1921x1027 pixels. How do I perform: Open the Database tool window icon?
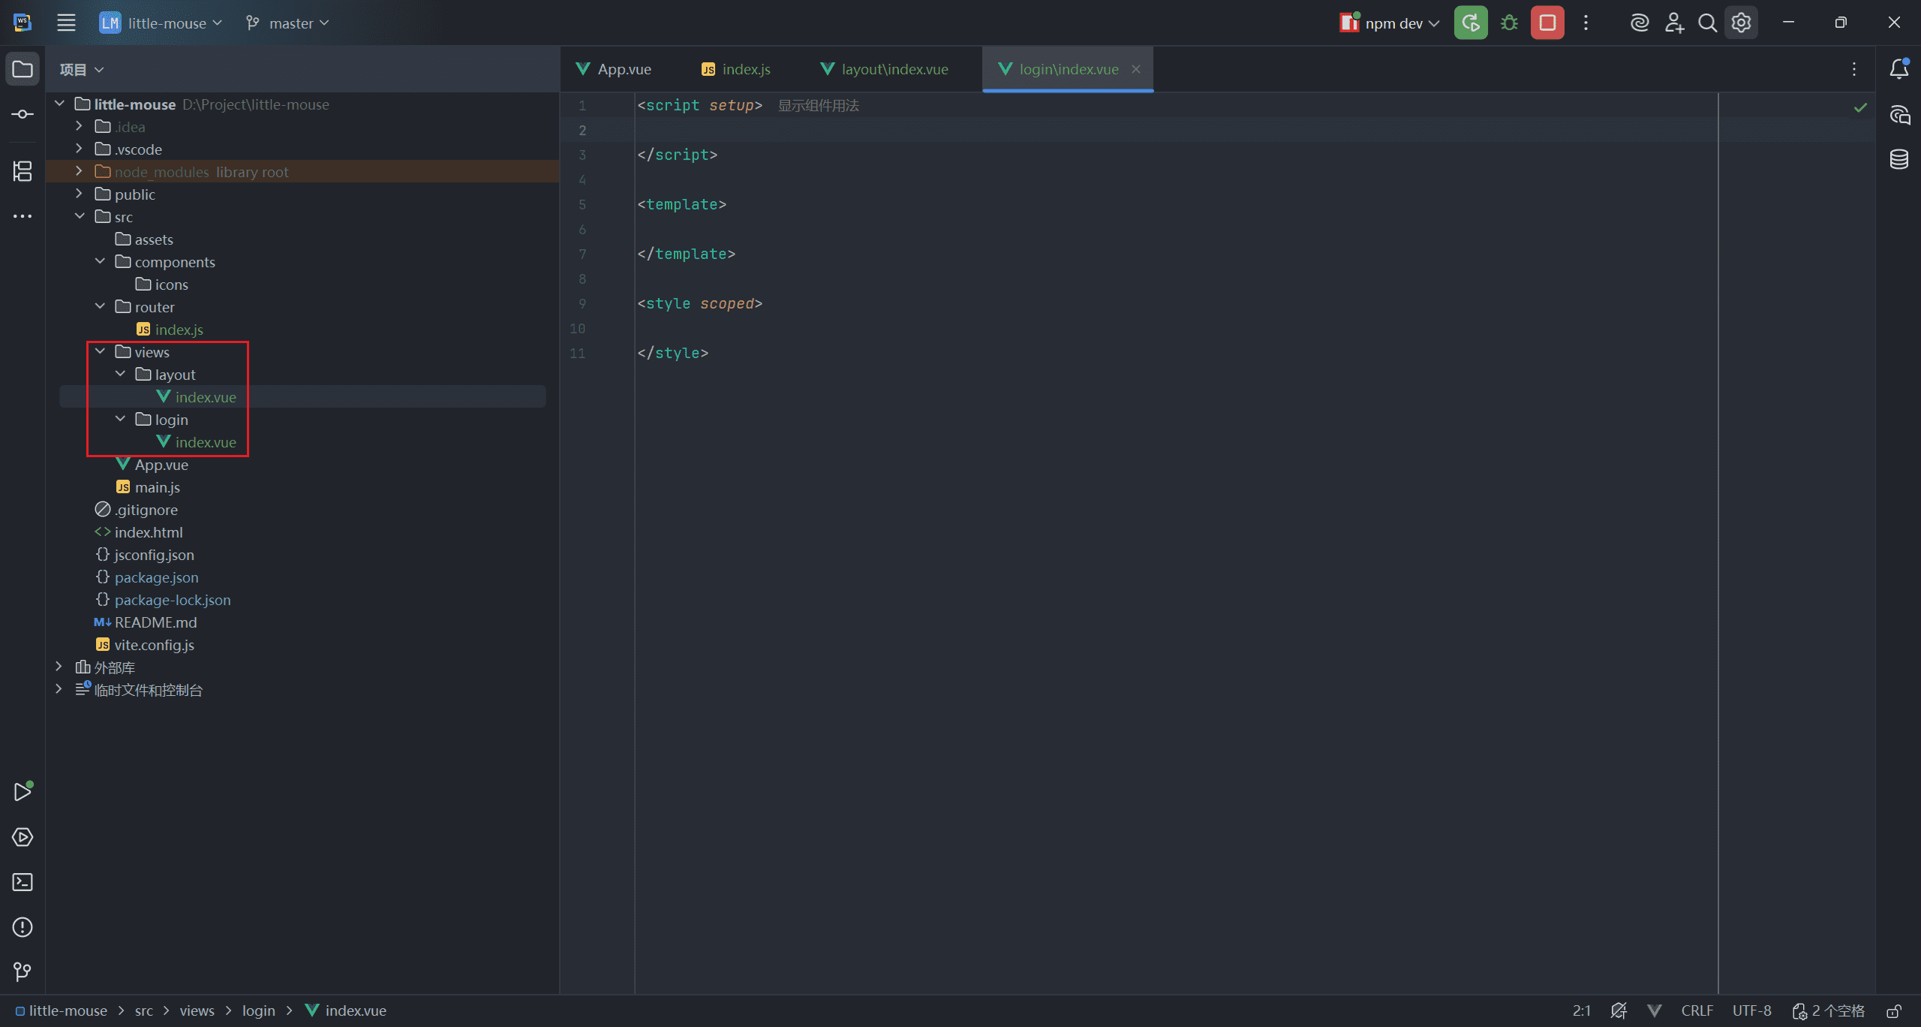(x=1899, y=159)
